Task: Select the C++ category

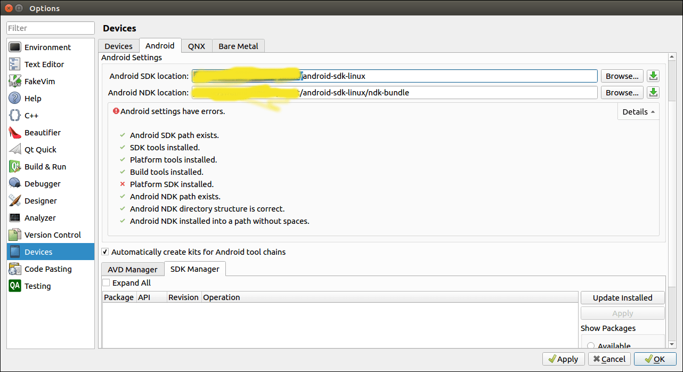Action: [51, 116]
